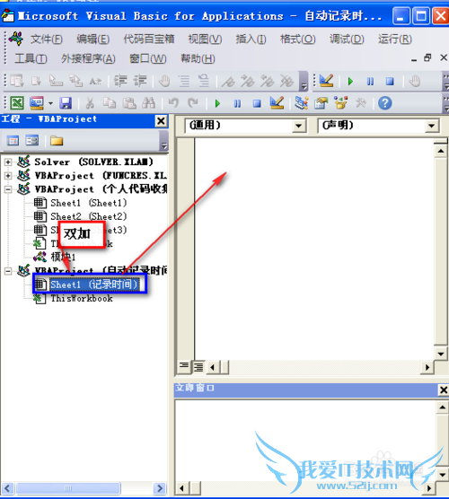The image size is (449, 499).
Task: Open the 编辑(E) menu
Action: tap(93, 39)
